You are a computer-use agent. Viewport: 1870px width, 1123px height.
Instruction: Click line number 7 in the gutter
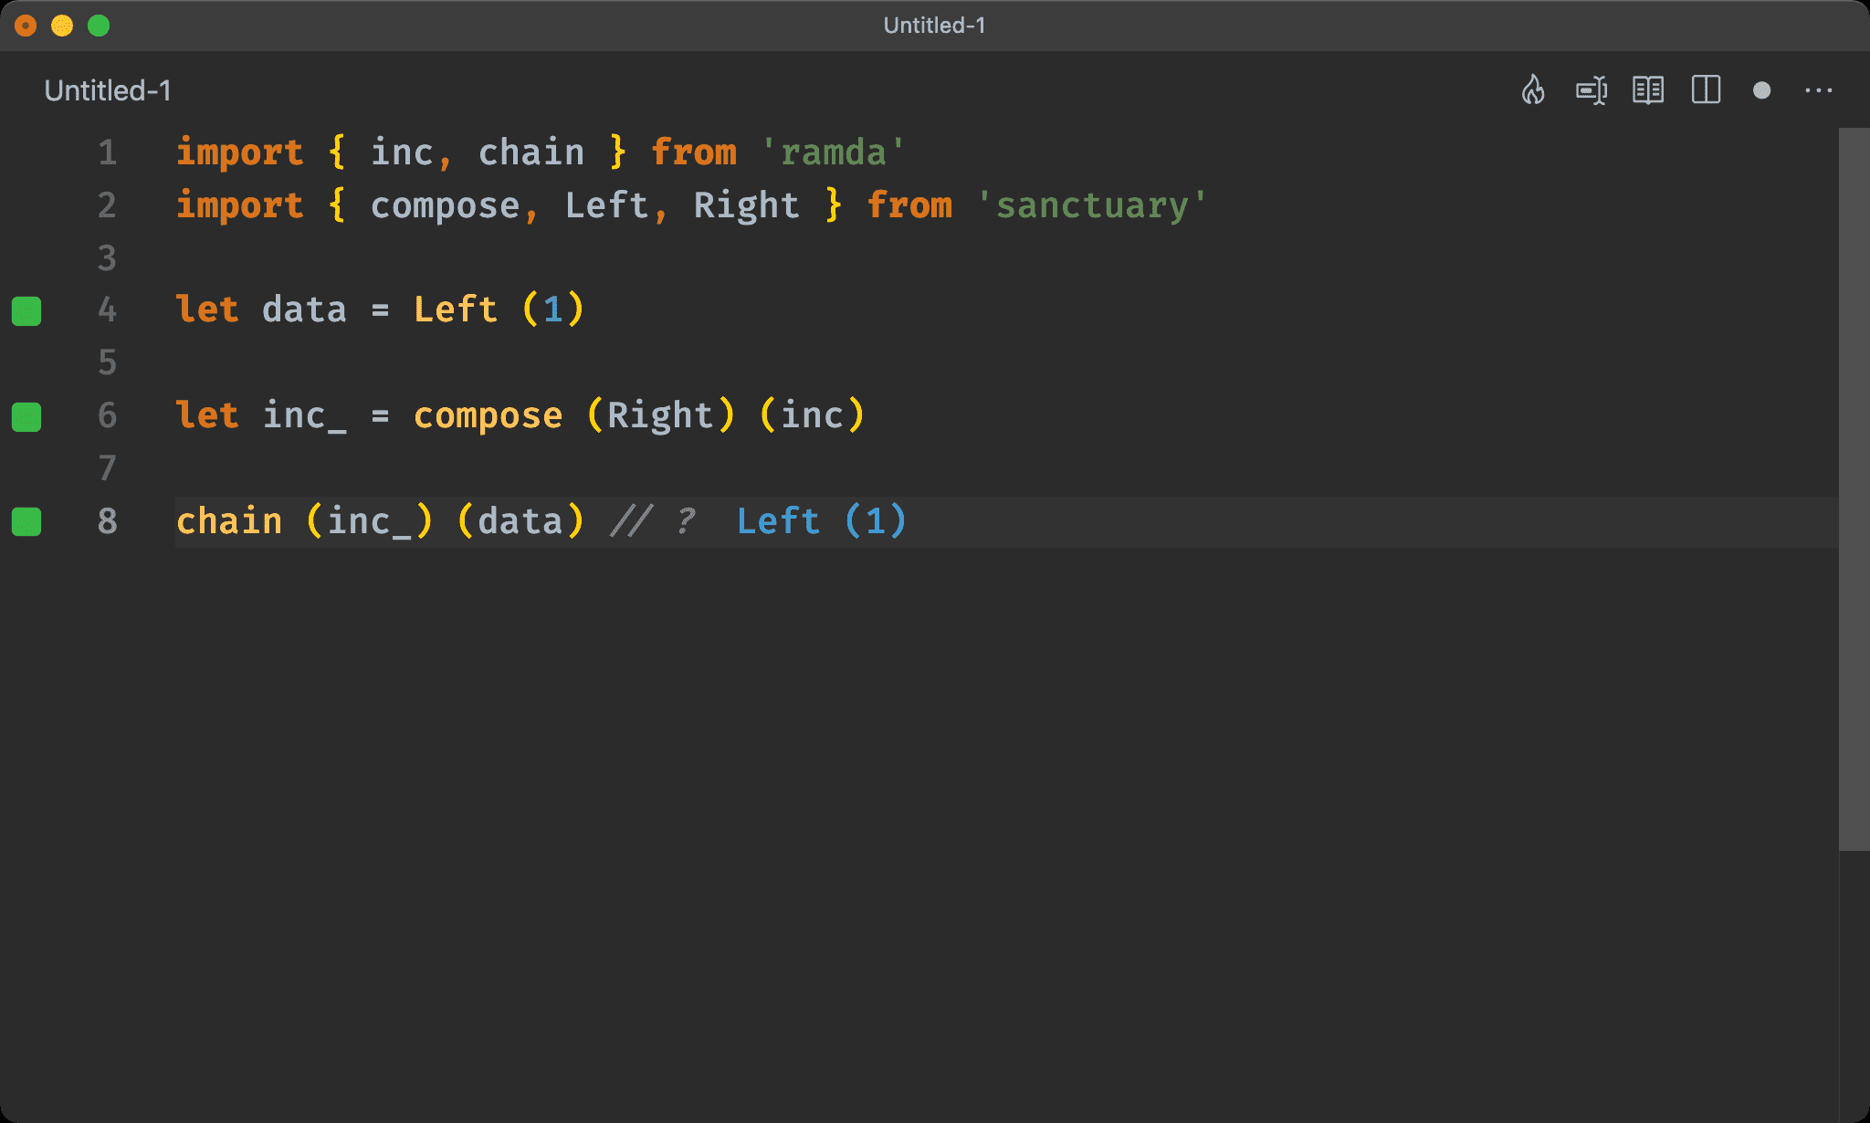[x=108, y=469]
